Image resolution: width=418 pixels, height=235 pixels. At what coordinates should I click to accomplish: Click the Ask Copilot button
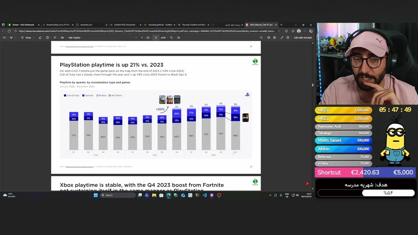coord(74,38)
